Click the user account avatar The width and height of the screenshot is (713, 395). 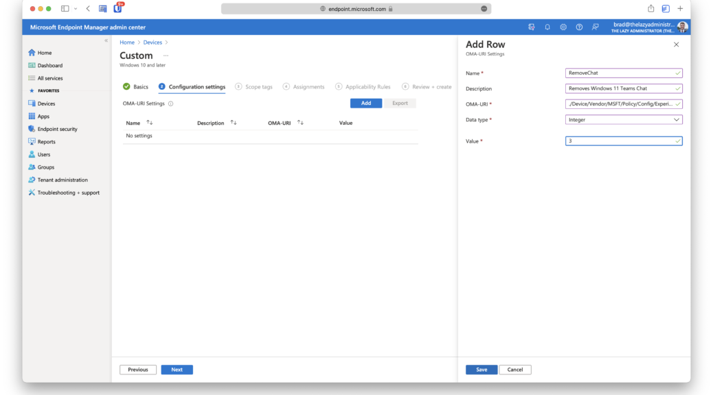click(682, 27)
